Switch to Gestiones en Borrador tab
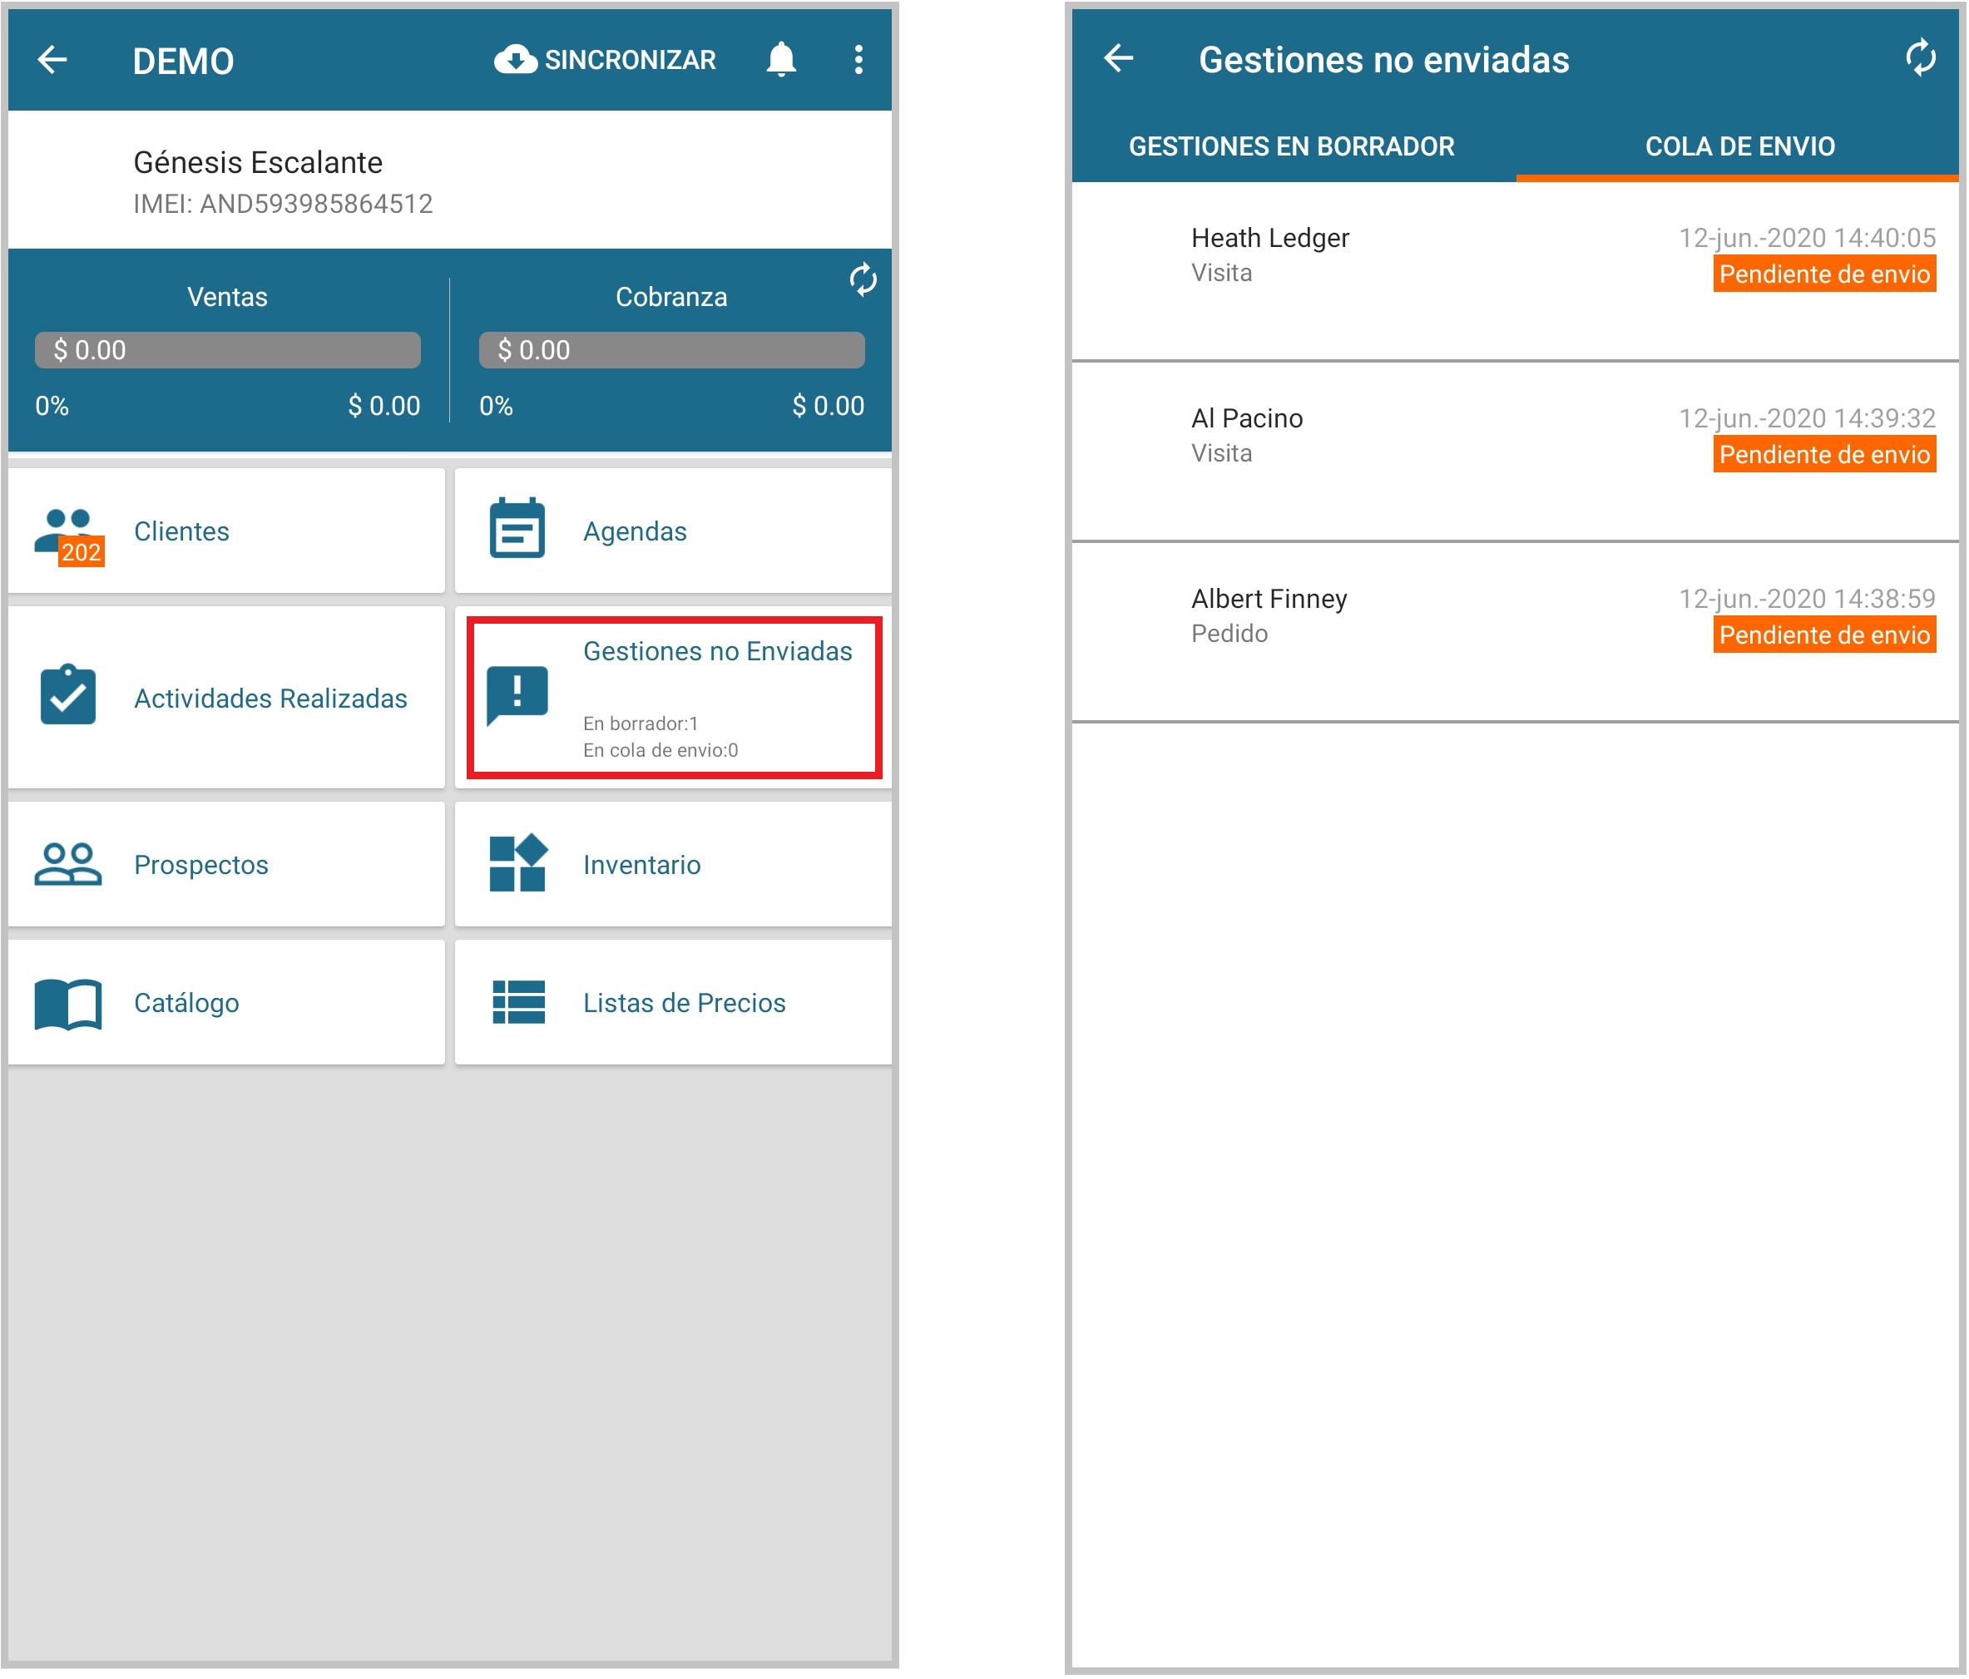 click(1291, 146)
